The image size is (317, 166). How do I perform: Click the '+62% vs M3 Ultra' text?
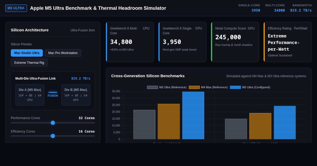click(x=122, y=50)
